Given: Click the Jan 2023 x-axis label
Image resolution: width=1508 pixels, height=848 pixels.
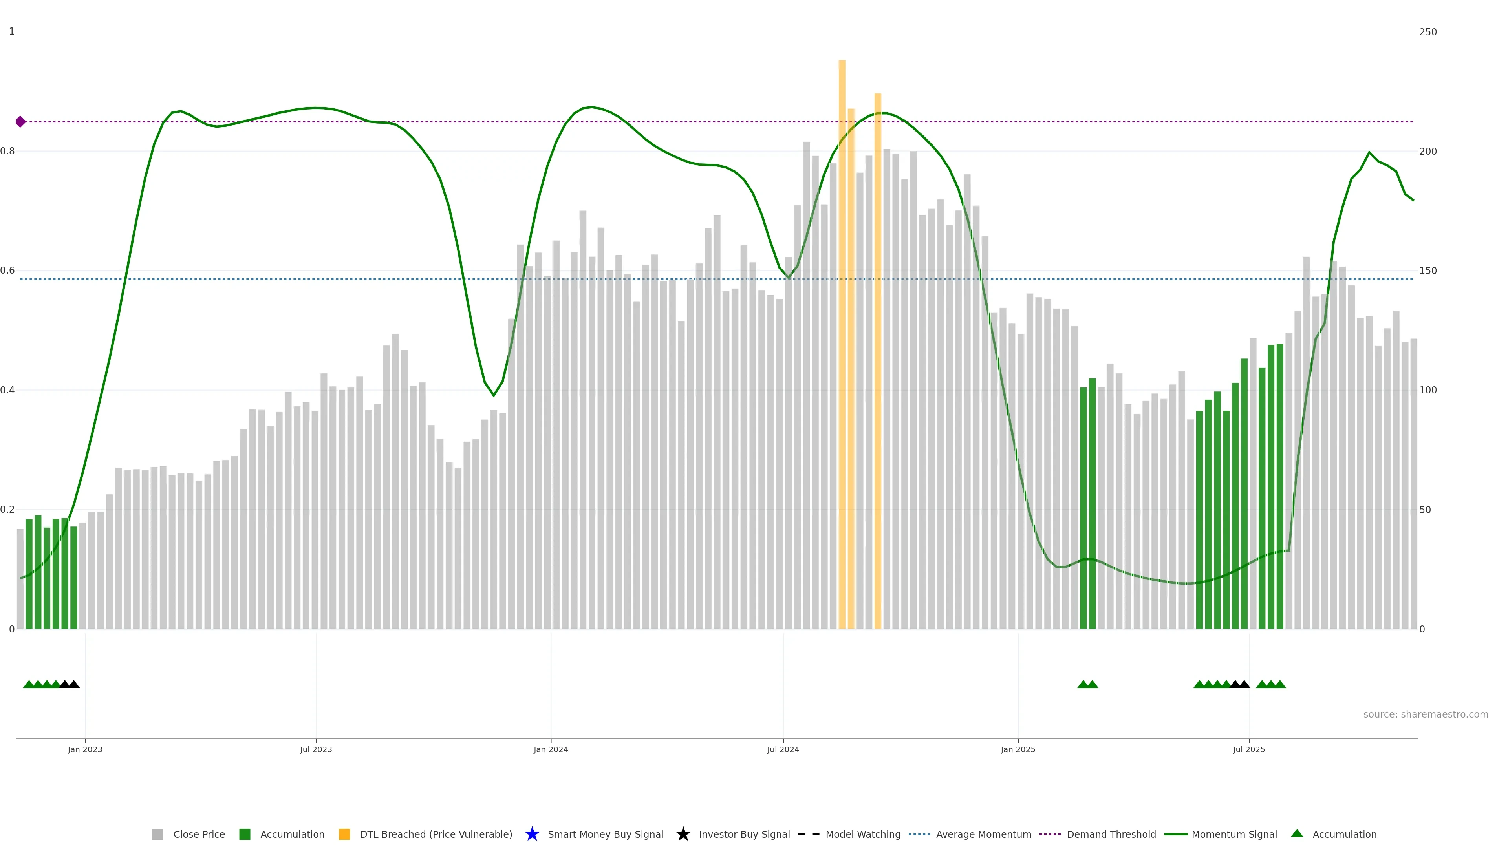Looking at the screenshot, I should pos(85,749).
